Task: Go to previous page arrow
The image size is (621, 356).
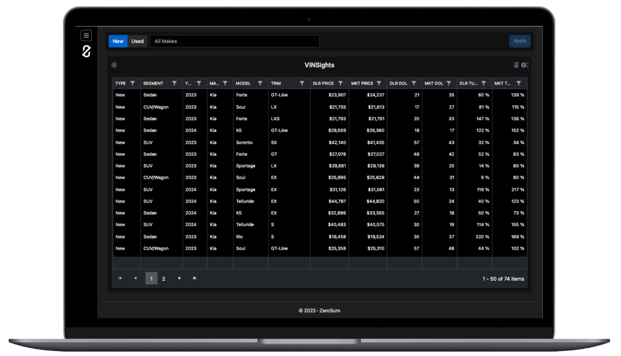Action: (x=135, y=278)
